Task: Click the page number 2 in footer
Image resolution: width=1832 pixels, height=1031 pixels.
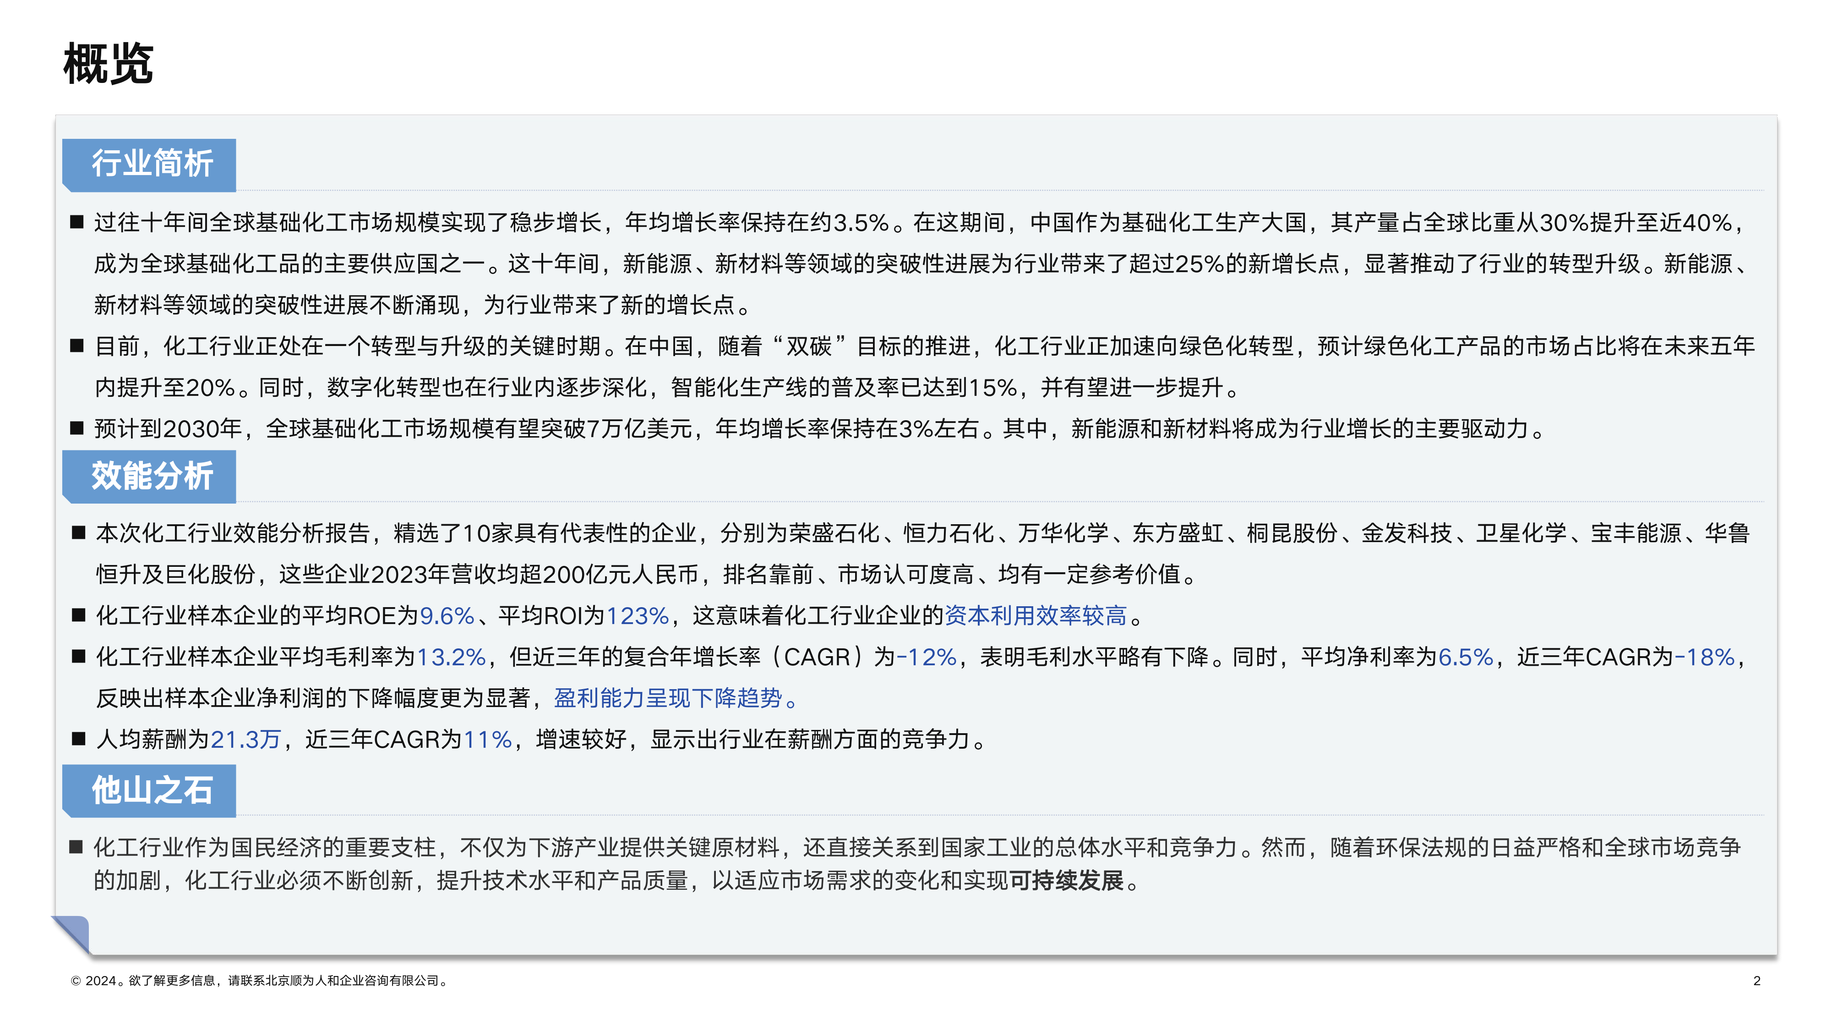Action: click(x=1756, y=981)
